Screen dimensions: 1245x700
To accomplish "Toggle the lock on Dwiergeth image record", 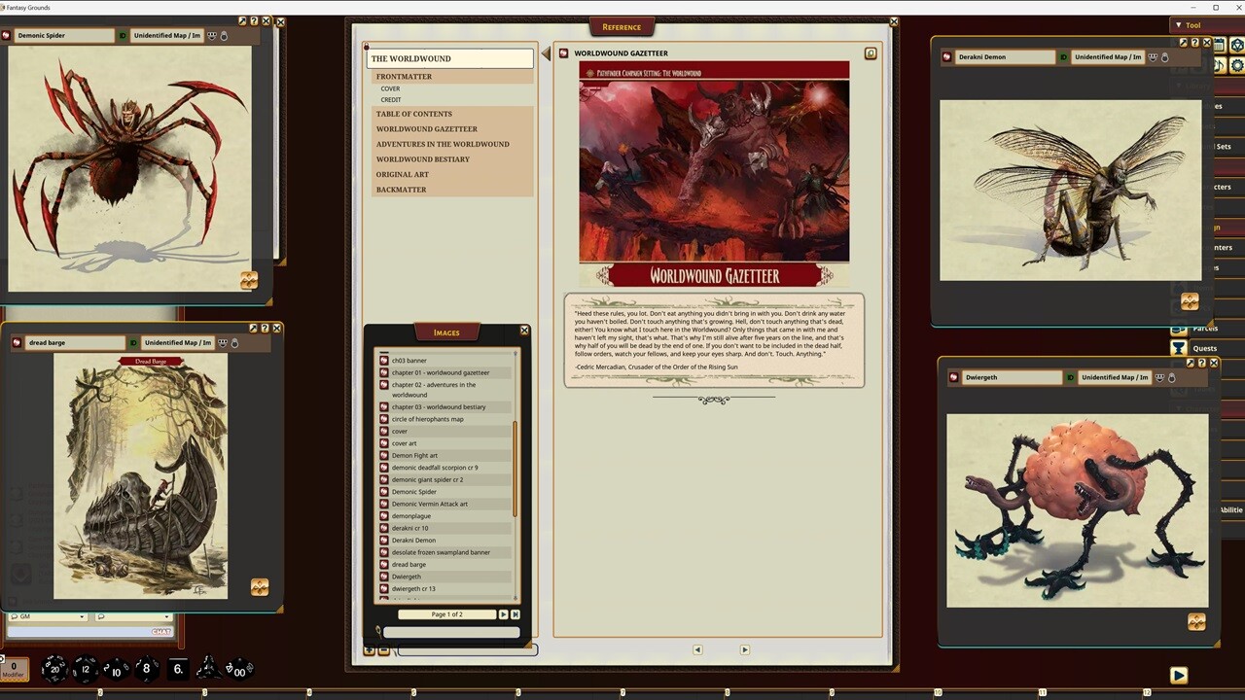I will click(x=1172, y=377).
